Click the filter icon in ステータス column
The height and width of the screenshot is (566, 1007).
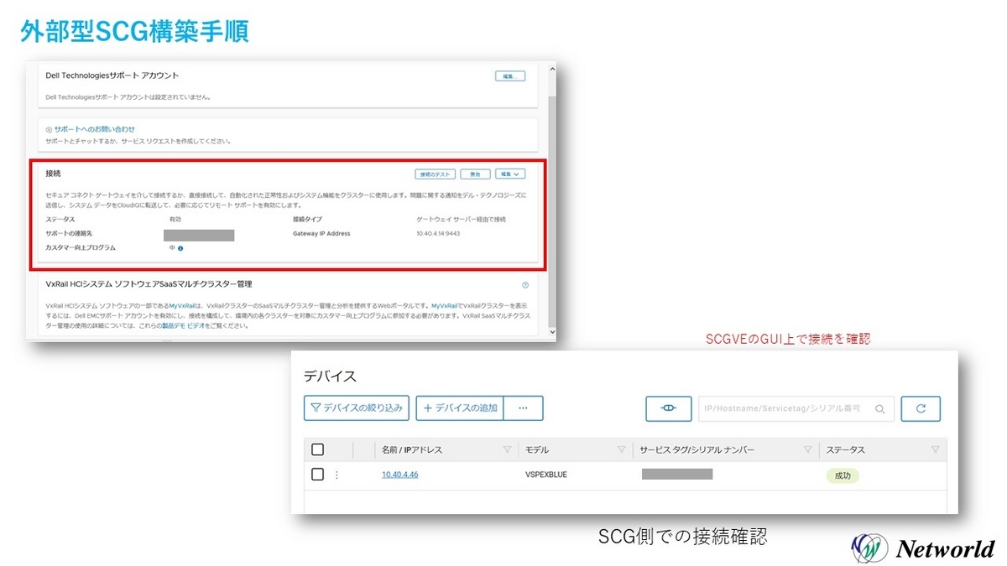point(936,450)
